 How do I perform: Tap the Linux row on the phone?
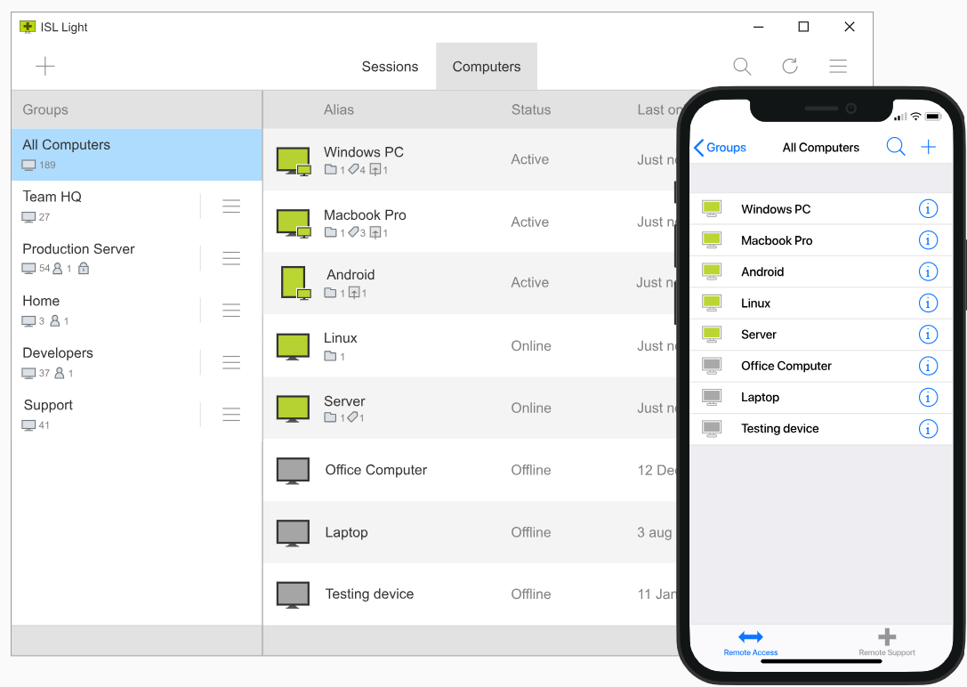click(821, 303)
